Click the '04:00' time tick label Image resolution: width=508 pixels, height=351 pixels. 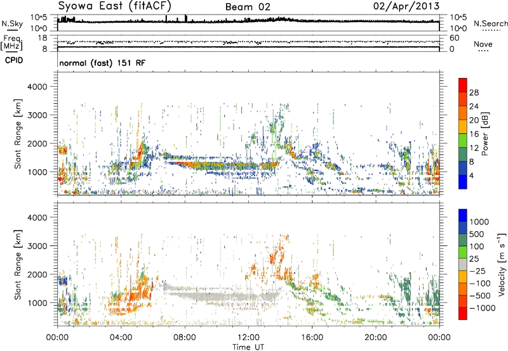point(121,338)
